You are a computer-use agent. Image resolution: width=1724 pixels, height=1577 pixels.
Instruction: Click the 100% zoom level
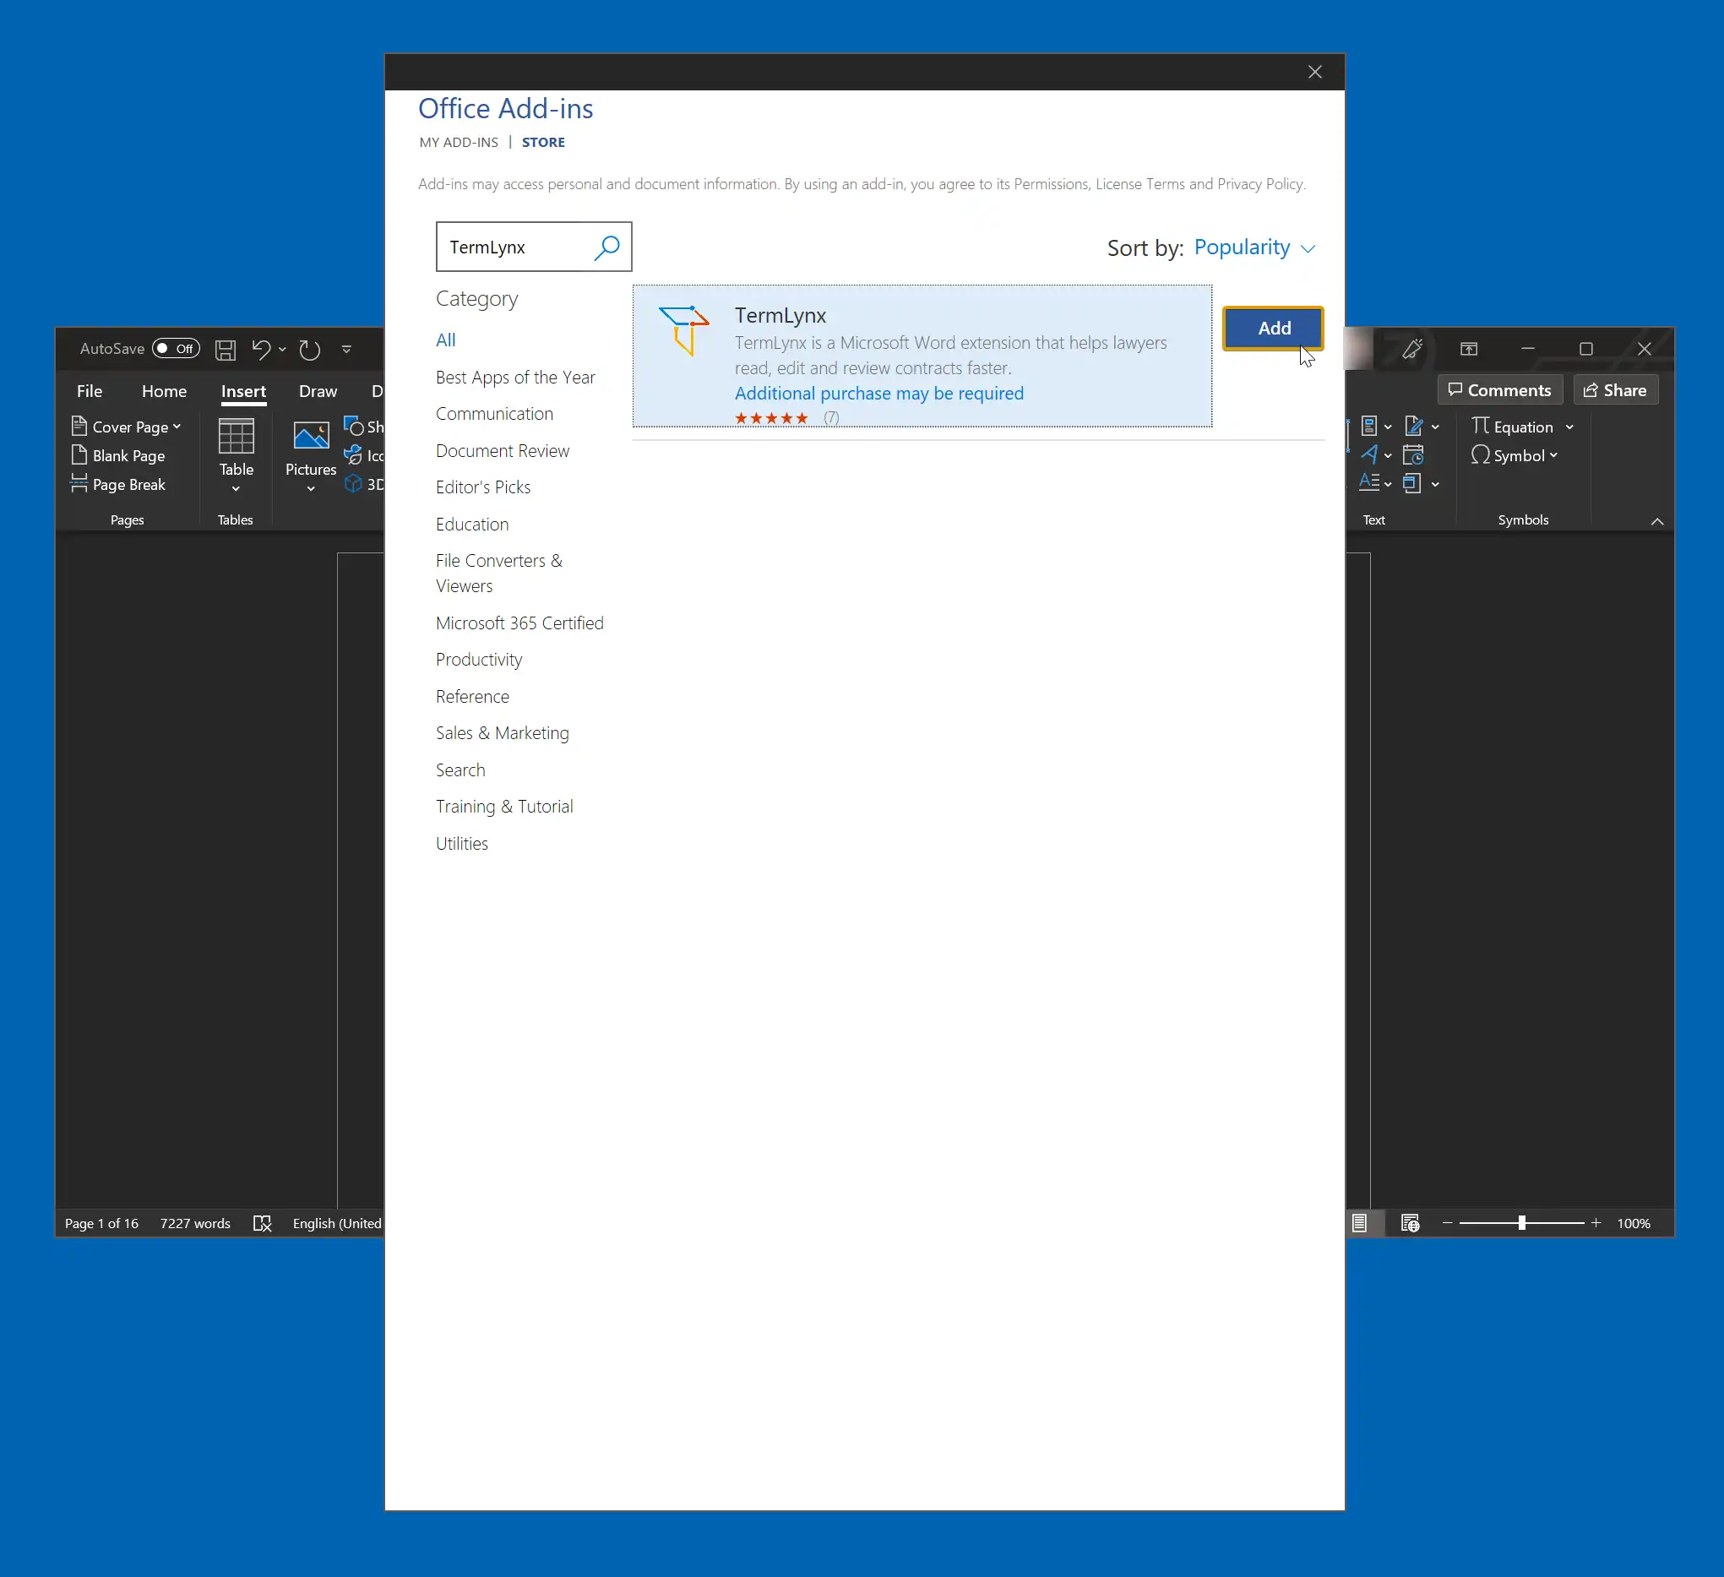pyautogui.click(x=1634, y=1224)
